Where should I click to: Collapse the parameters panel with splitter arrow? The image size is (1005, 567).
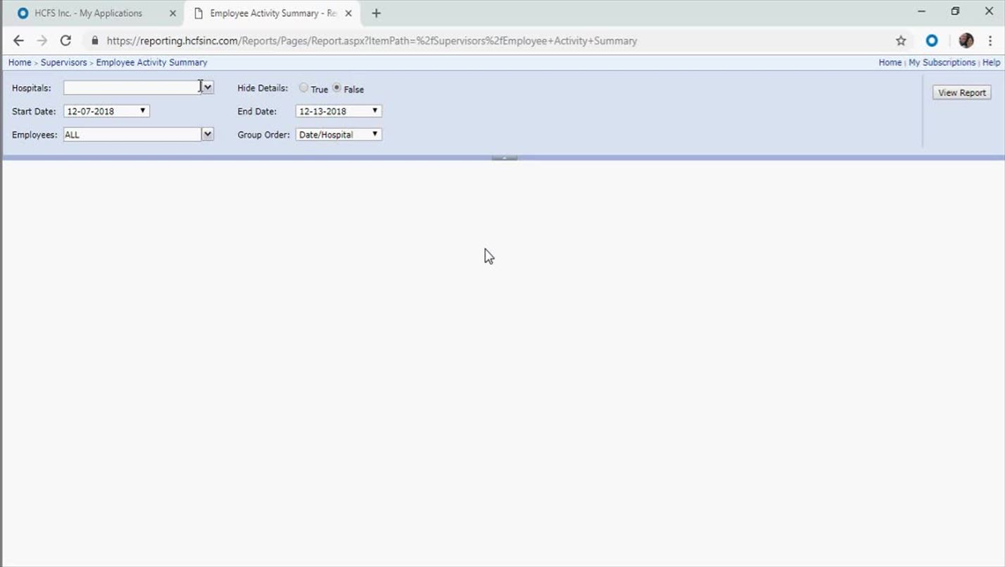tap(504, 158)
